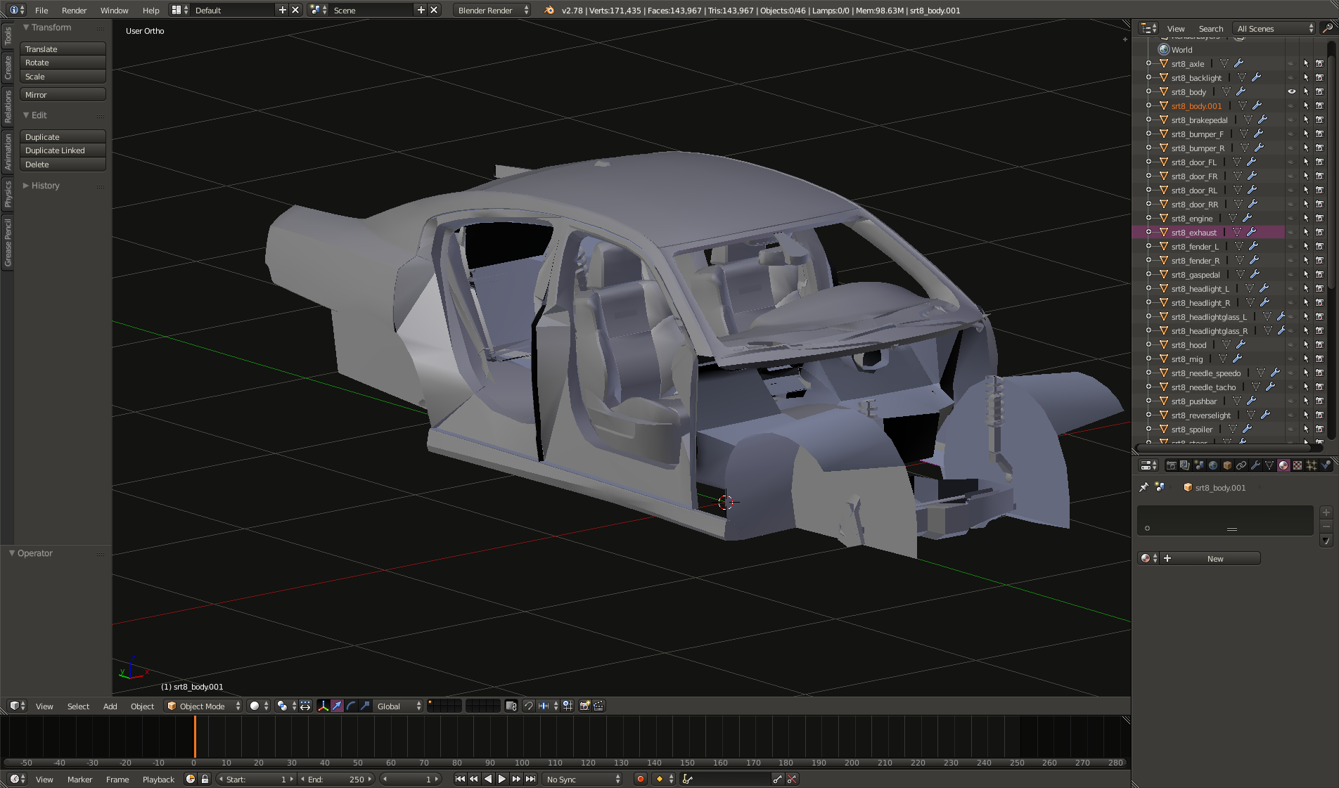Viewport: 1339px width, 788px height.
Task: Expand the History panel
Action: (45, 186)
